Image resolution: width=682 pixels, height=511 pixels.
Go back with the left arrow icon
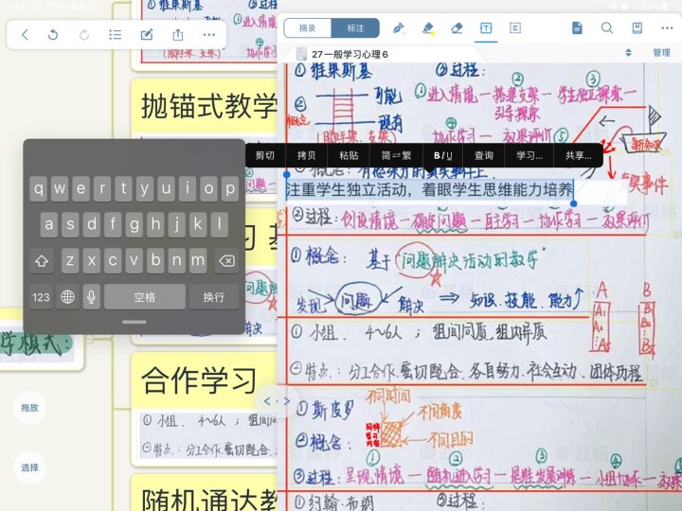[26, 35]
